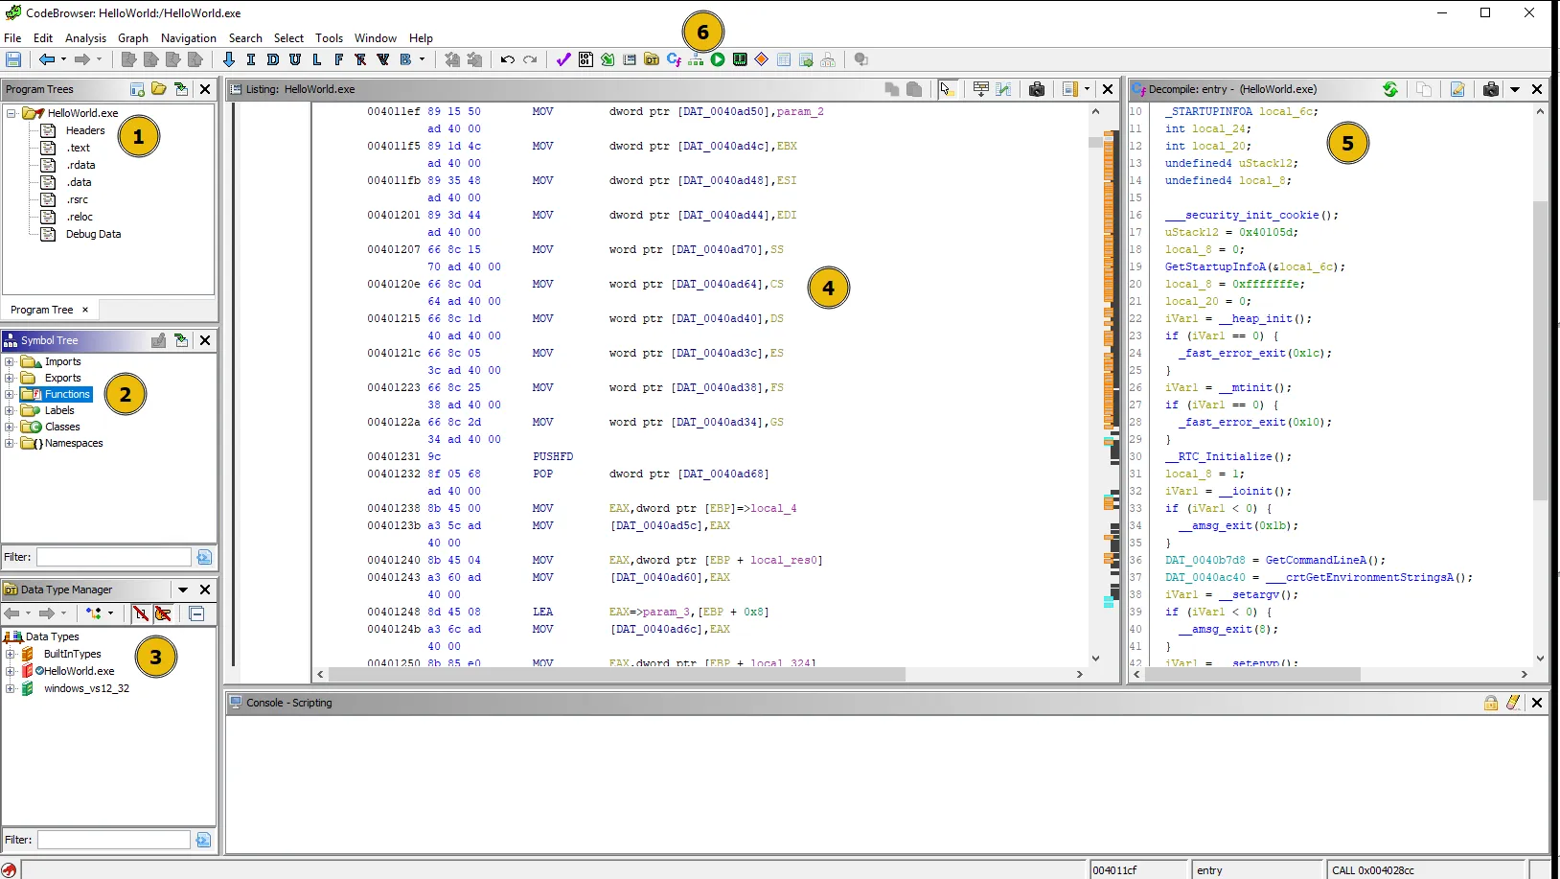Expand the BuiltInTypes data type node

[x=10, y=654]
